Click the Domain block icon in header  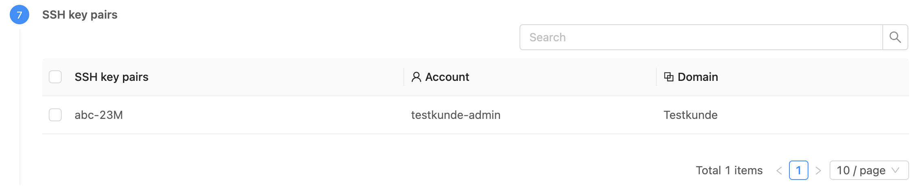[x=668, y=77]
